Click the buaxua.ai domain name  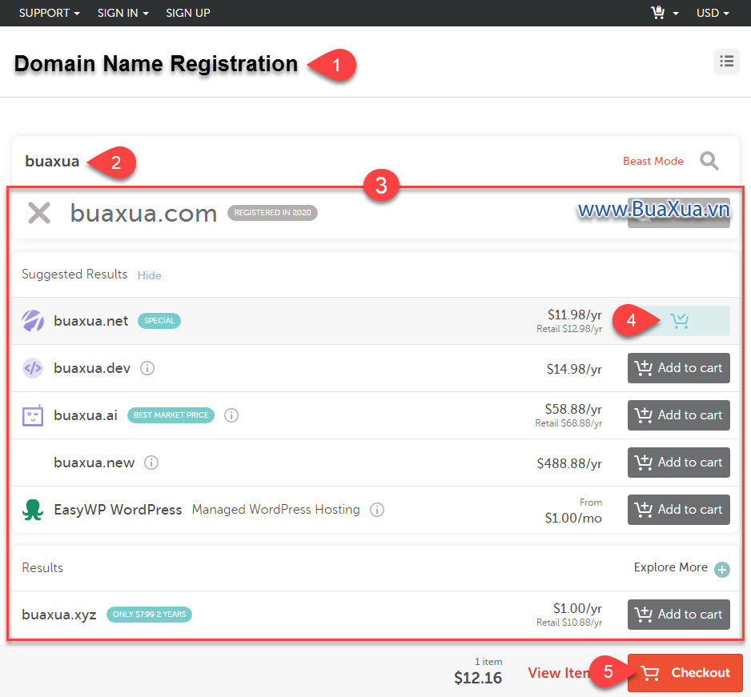click(x=85, y=415)
